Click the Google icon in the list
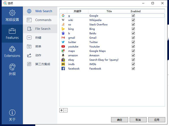Viewport: 169px width, 126px height. coord(63,16)
